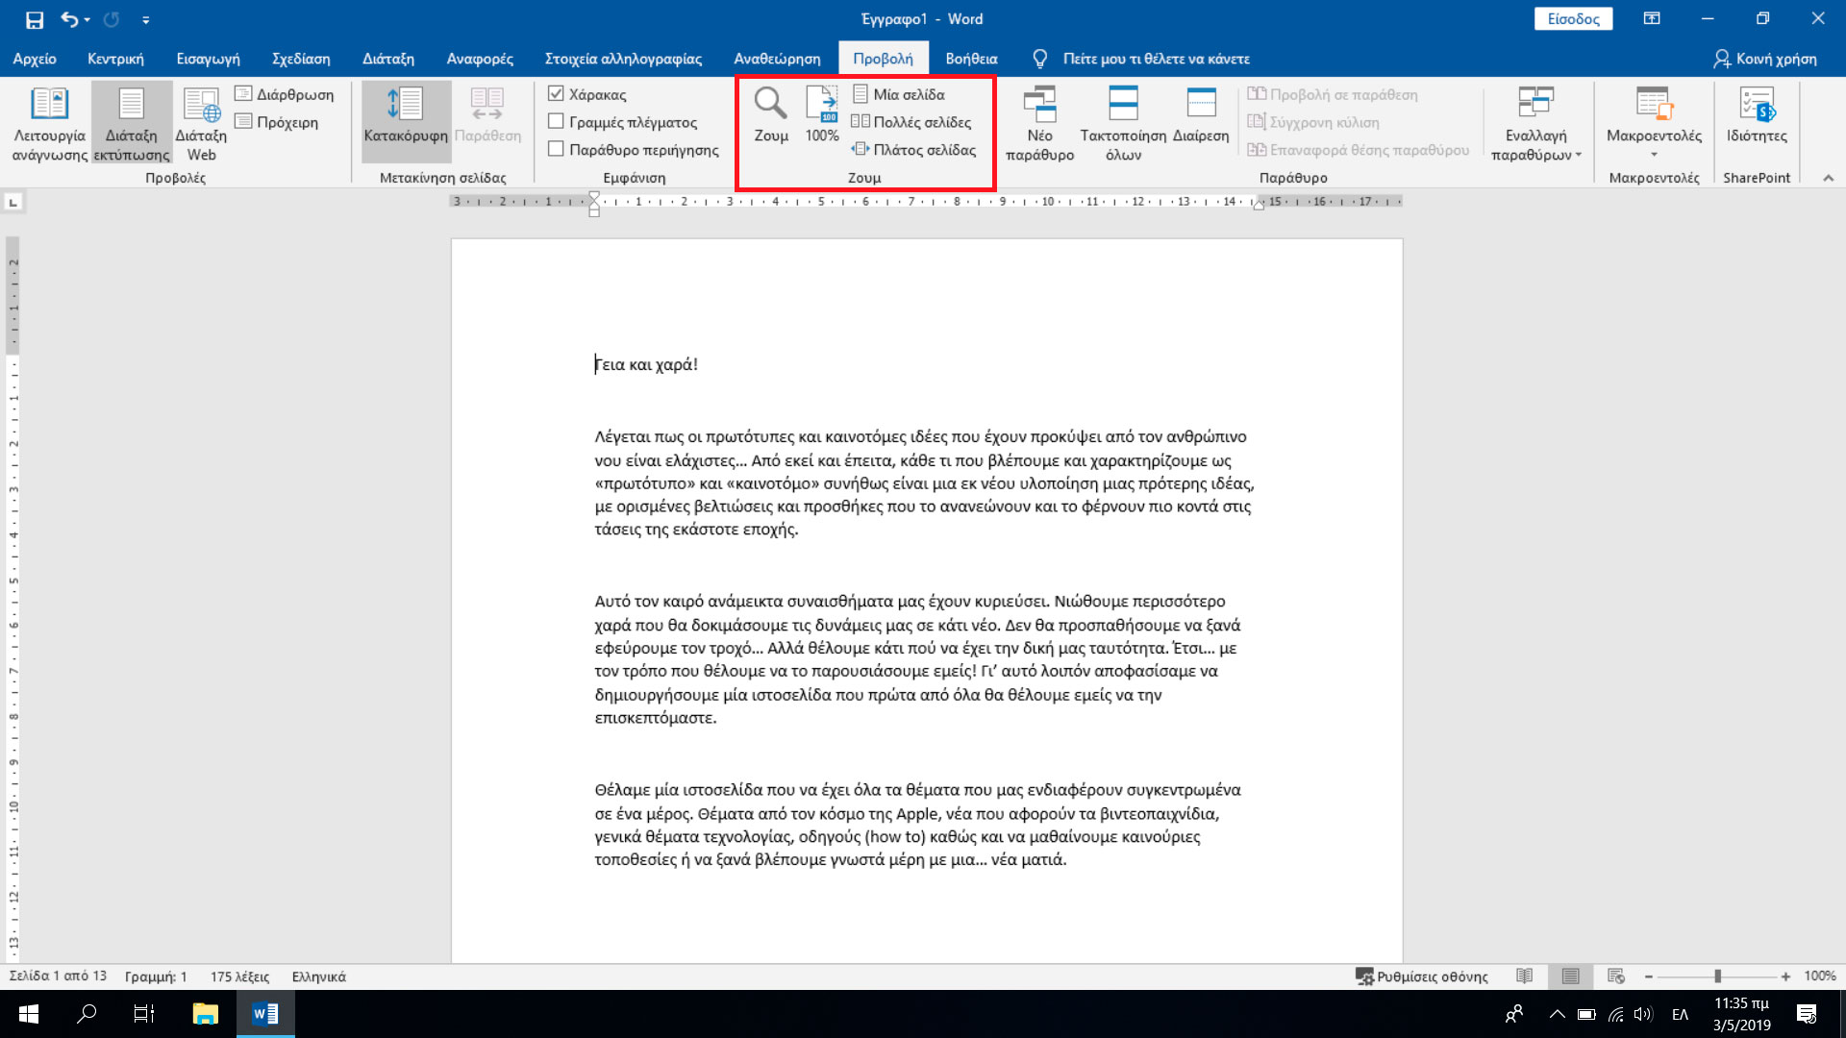
Task: Expand the Μακροεντολές dropdown arrow
Action: click(x=1654, y=155)
